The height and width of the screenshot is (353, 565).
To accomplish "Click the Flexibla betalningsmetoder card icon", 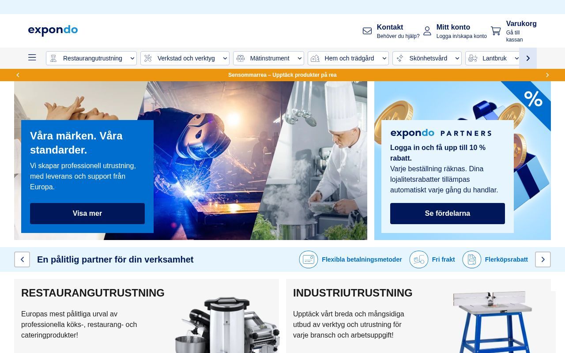I will tap(309, 259).
